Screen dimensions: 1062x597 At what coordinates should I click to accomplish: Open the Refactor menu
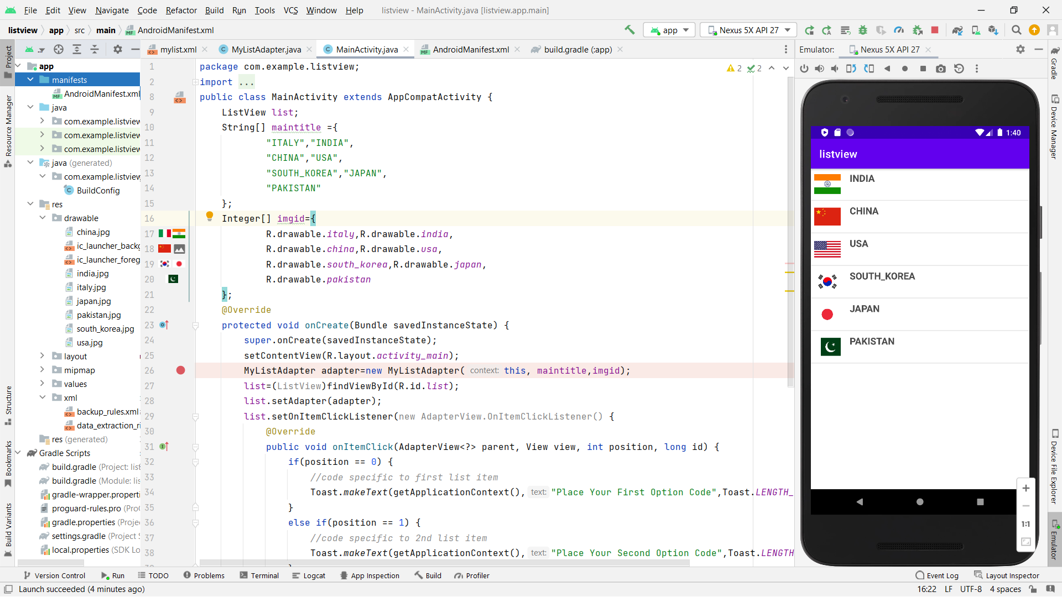coord(181,10)
